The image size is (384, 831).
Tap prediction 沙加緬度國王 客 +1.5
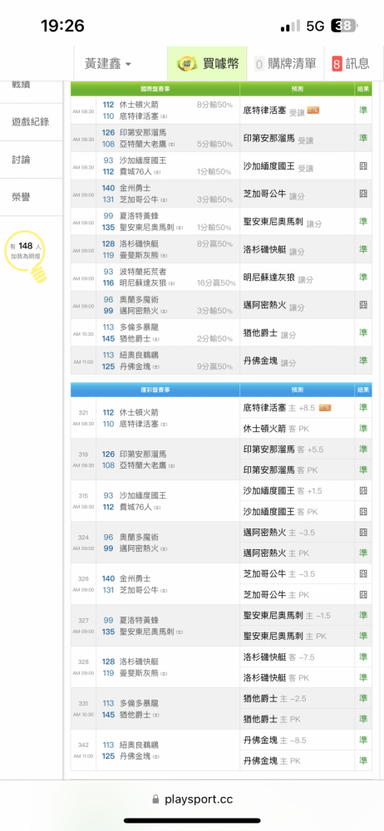[283, 491]
